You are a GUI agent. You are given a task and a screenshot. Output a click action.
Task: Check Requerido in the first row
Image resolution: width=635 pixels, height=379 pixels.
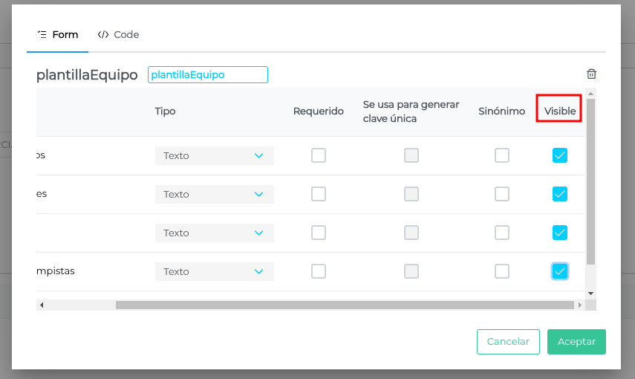319,155
